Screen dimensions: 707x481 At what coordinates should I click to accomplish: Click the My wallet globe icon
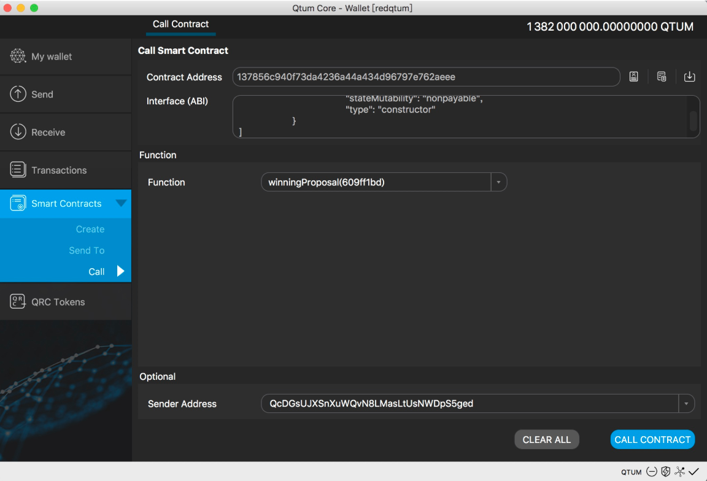click(18, 56)
